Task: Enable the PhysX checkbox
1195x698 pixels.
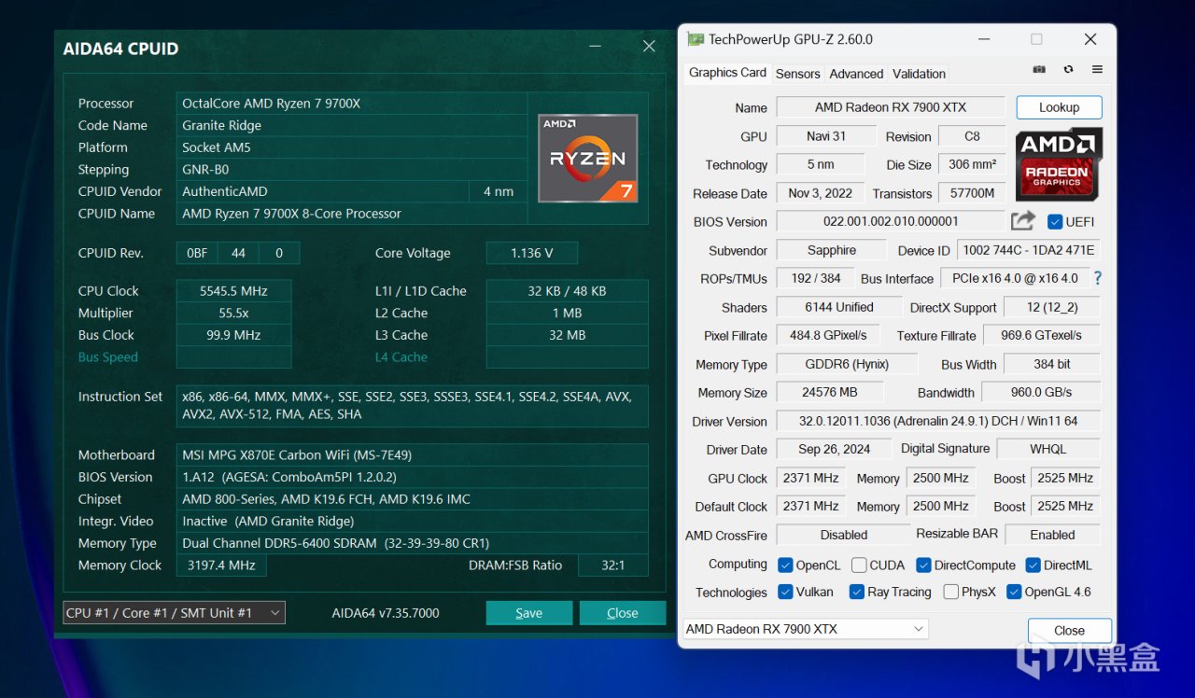Action: pos(951,592)
